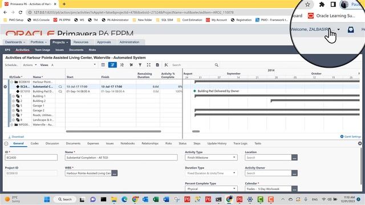
Task: Browse WBS with the ellipsis button
Action: click(x=115, y=173)
